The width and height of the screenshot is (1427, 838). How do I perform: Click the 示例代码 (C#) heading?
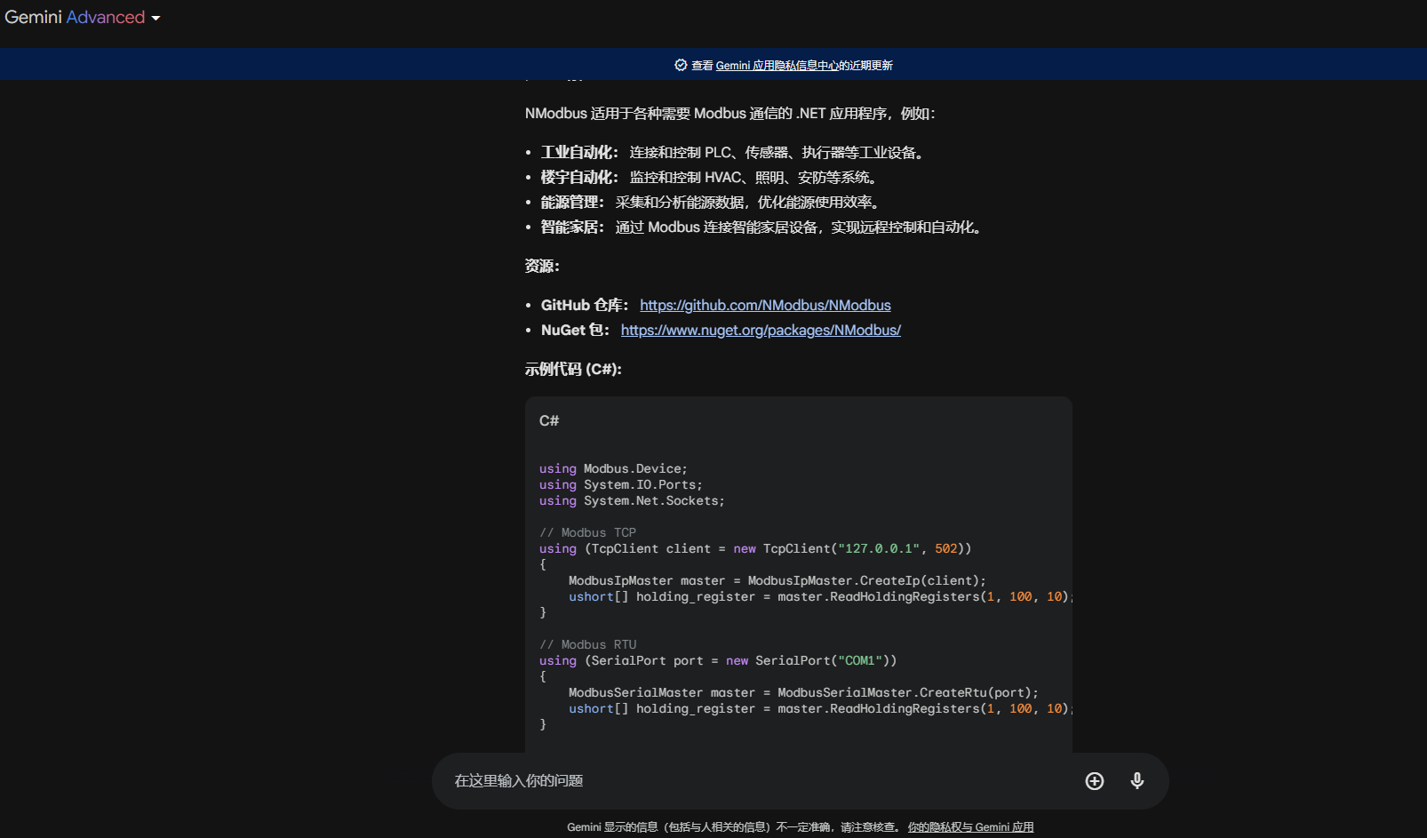pyautogui.click(x=573, y=369)
